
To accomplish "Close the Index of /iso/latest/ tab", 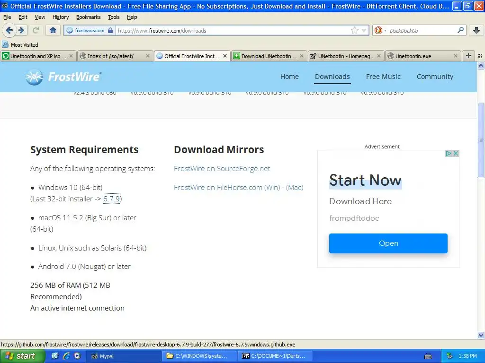I will pos(148,56).
